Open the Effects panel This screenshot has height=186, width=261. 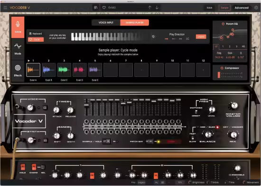click(18, 71)
